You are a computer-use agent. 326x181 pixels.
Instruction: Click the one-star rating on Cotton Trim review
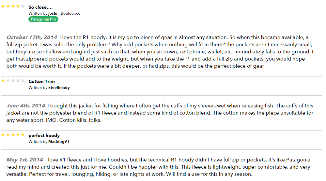13,80
